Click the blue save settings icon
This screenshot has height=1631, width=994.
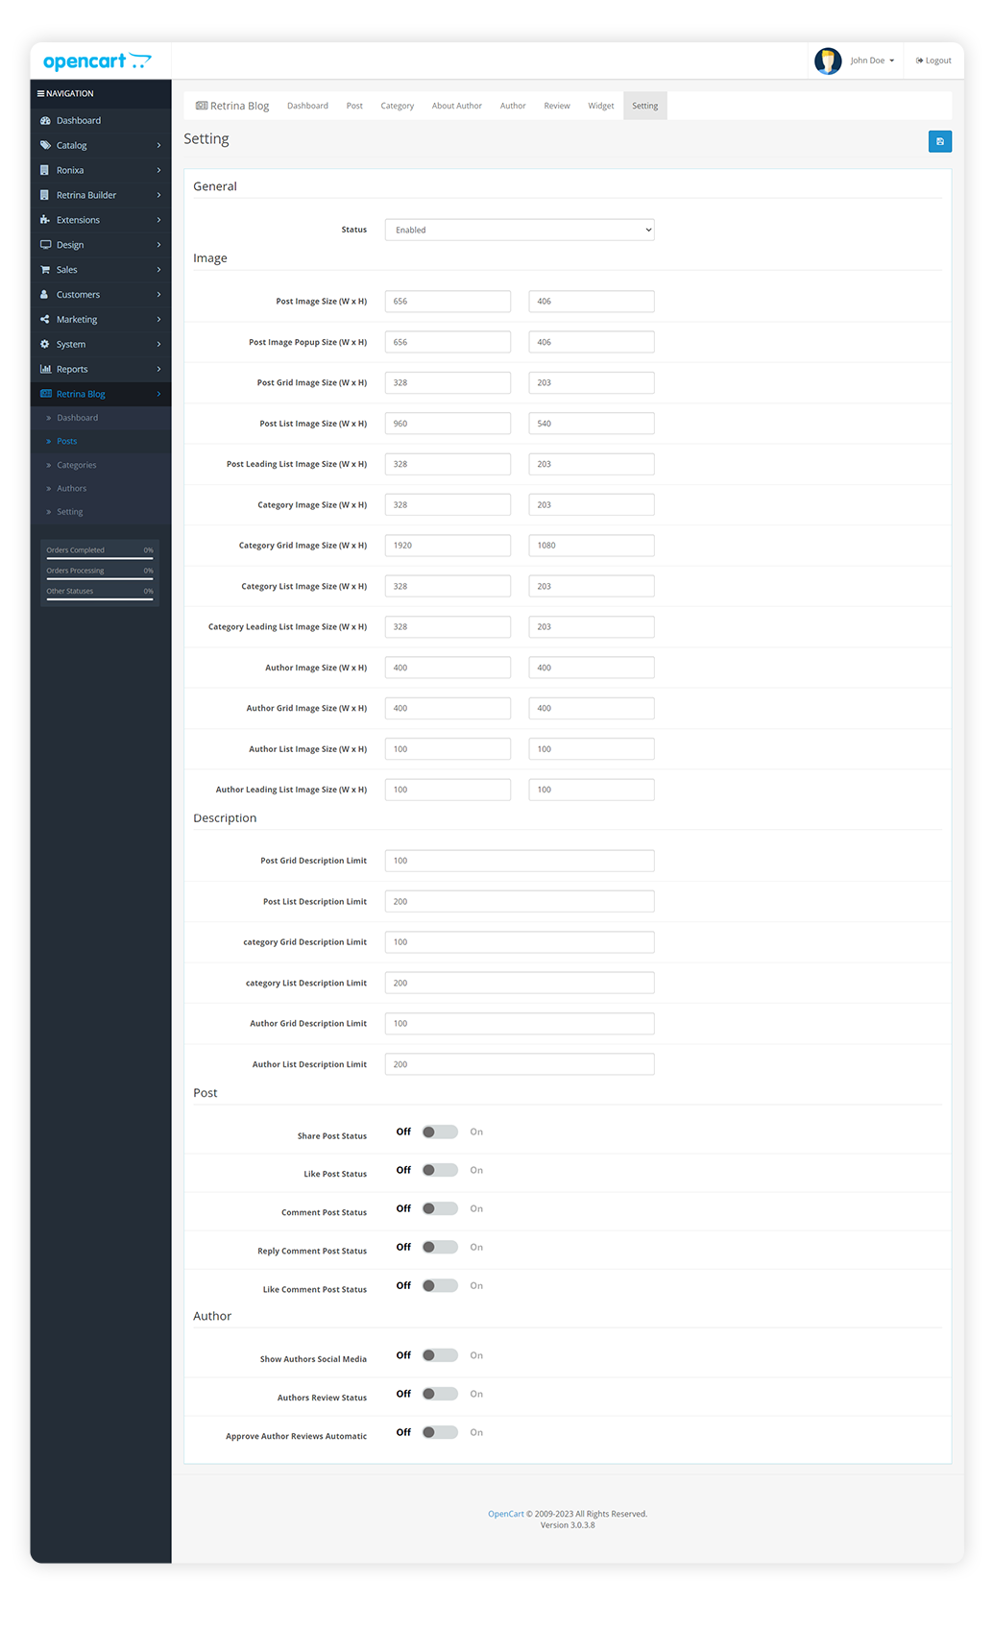click(939, 142)
